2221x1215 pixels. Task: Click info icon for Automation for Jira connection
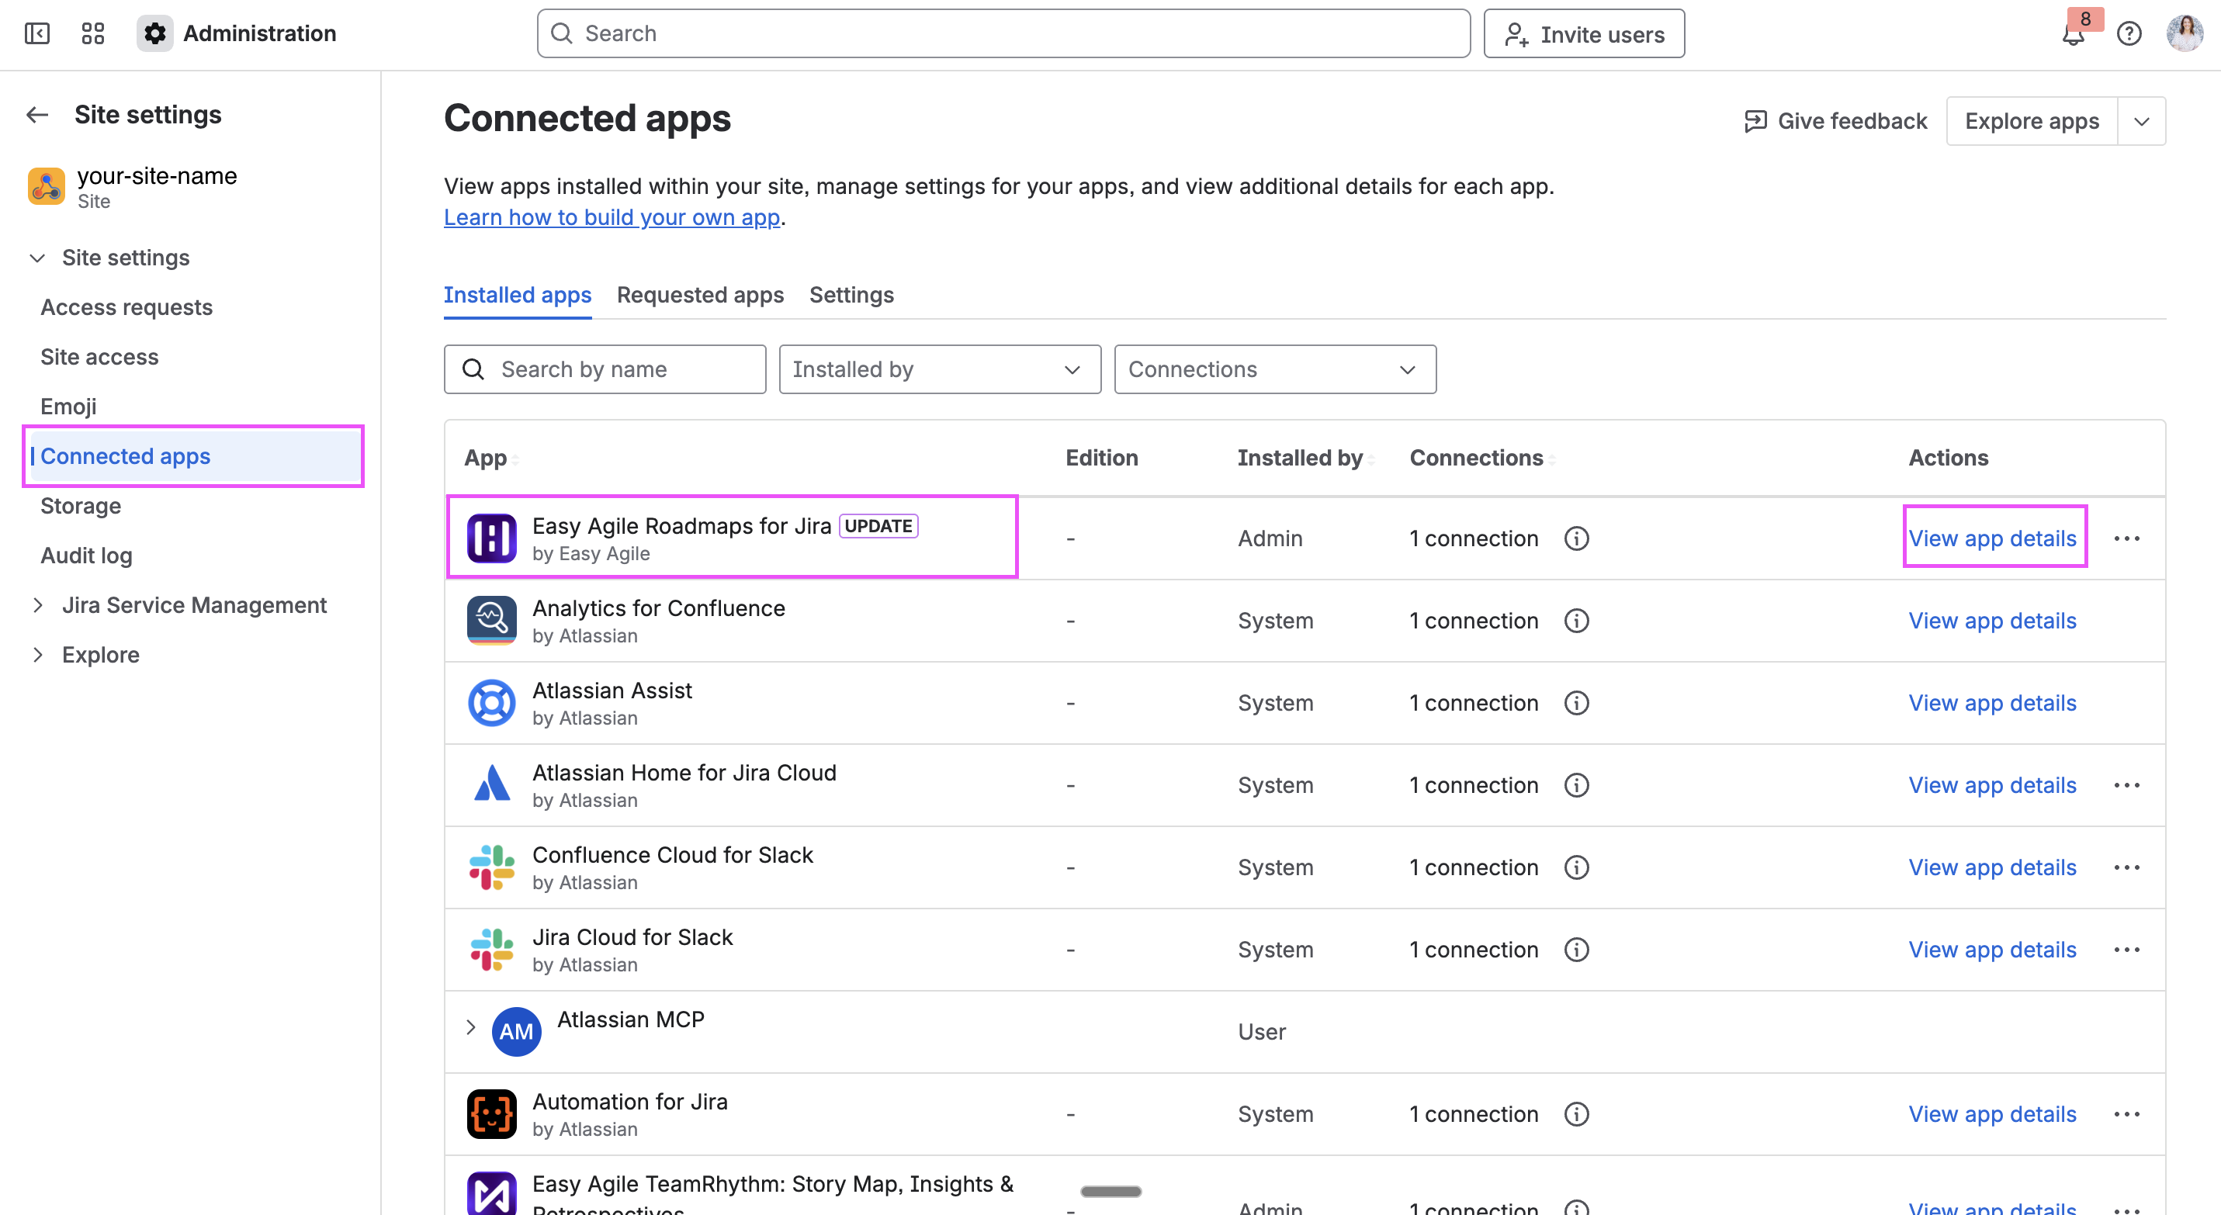click(1576, 1114)
